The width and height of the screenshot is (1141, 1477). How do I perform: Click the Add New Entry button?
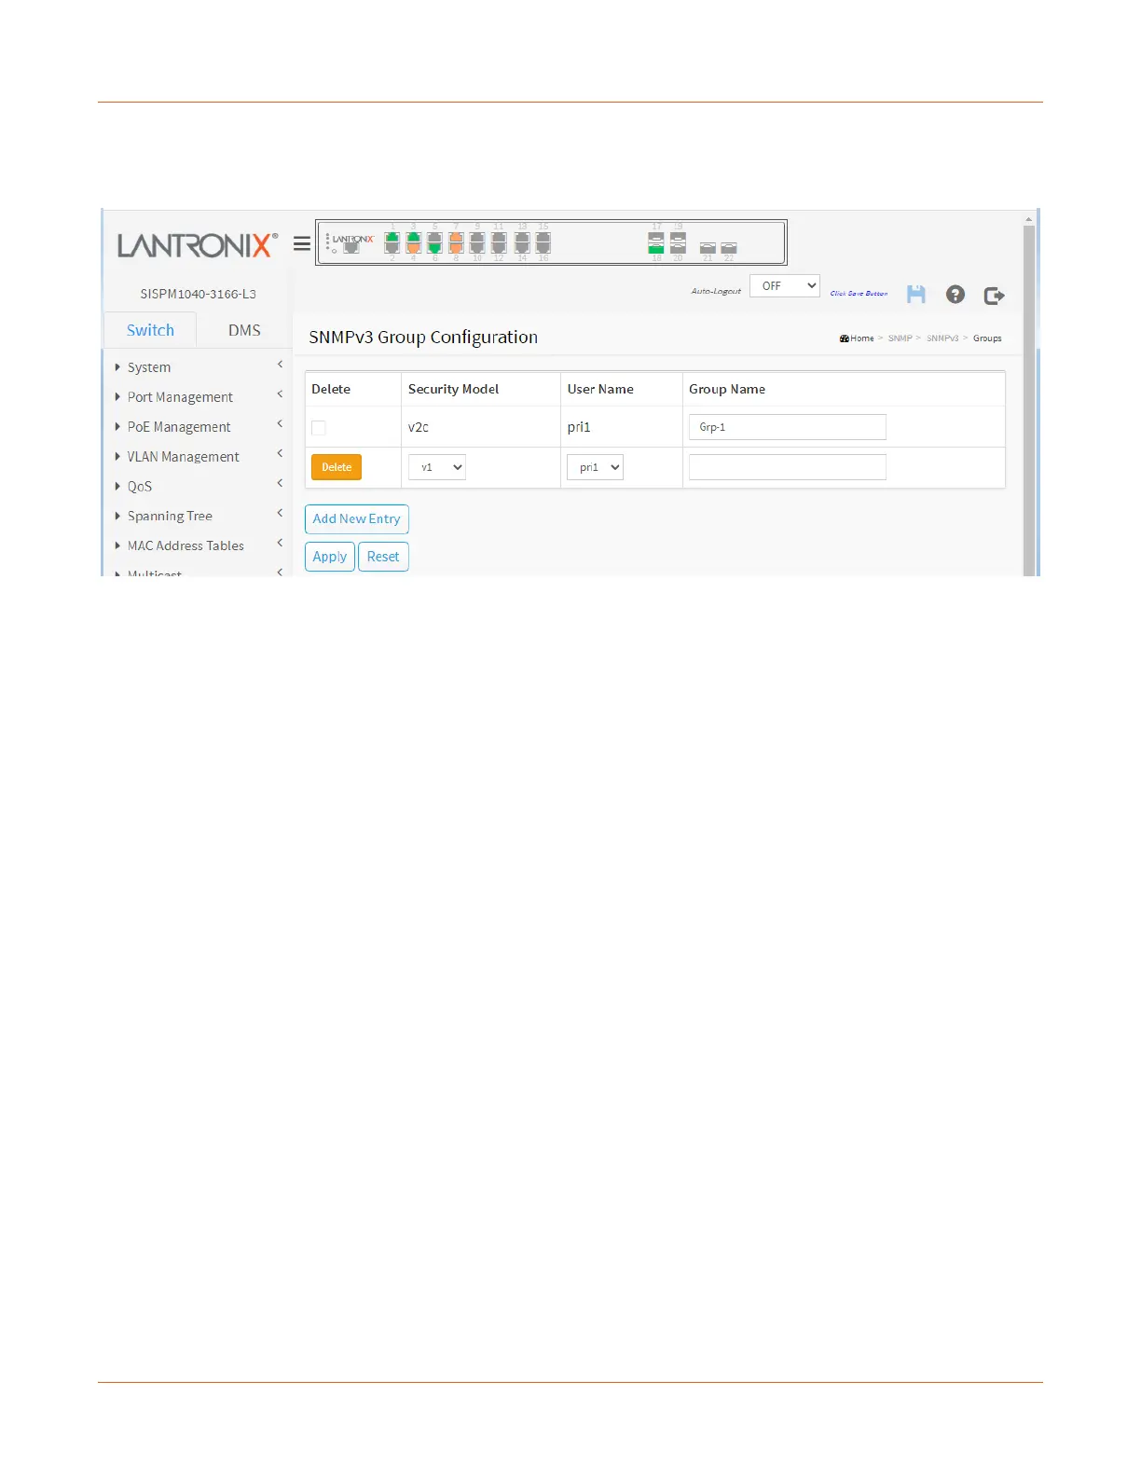[x=357, y=519]
